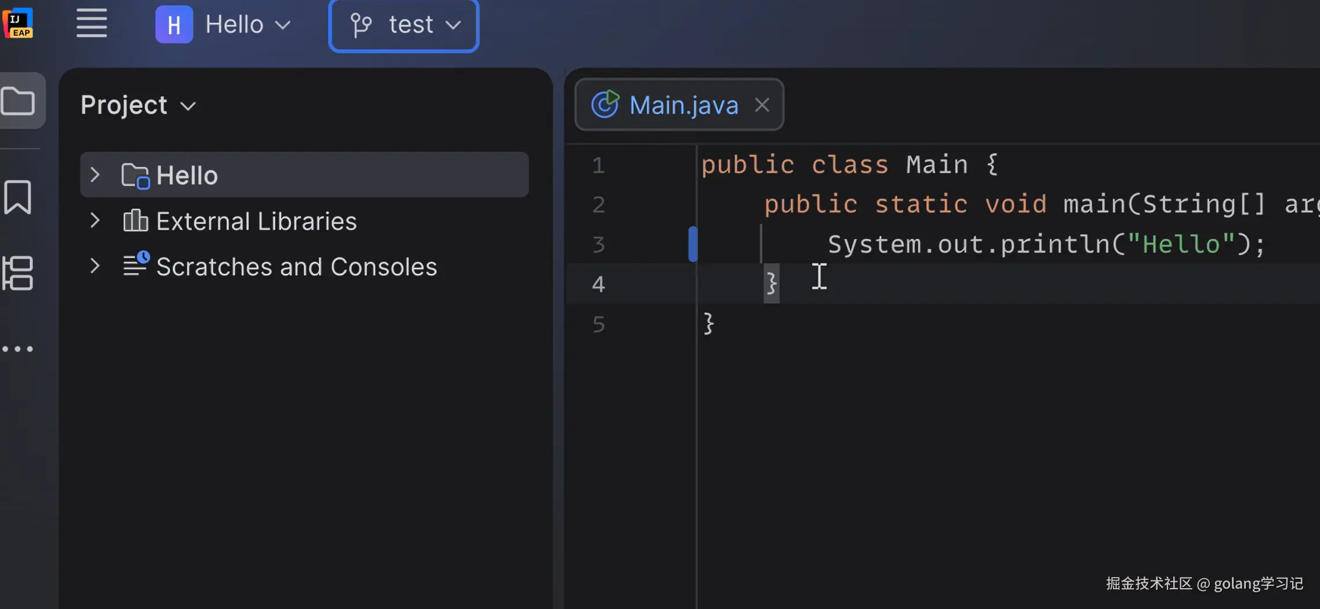1320x609 pixels.
Task: Click the "Hello" string literal
Action: pyautogui.click(x=1181, y=244)
